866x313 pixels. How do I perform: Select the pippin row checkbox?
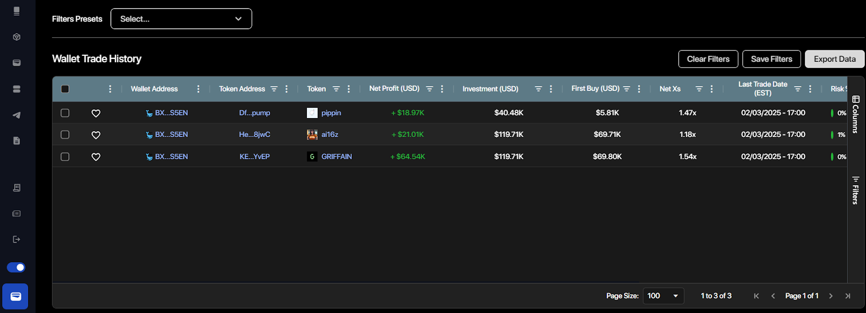[65, 113]
